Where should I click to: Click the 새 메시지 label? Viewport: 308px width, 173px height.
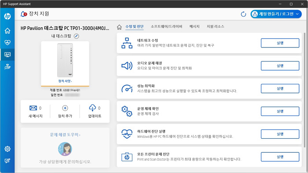coord(35,116)
